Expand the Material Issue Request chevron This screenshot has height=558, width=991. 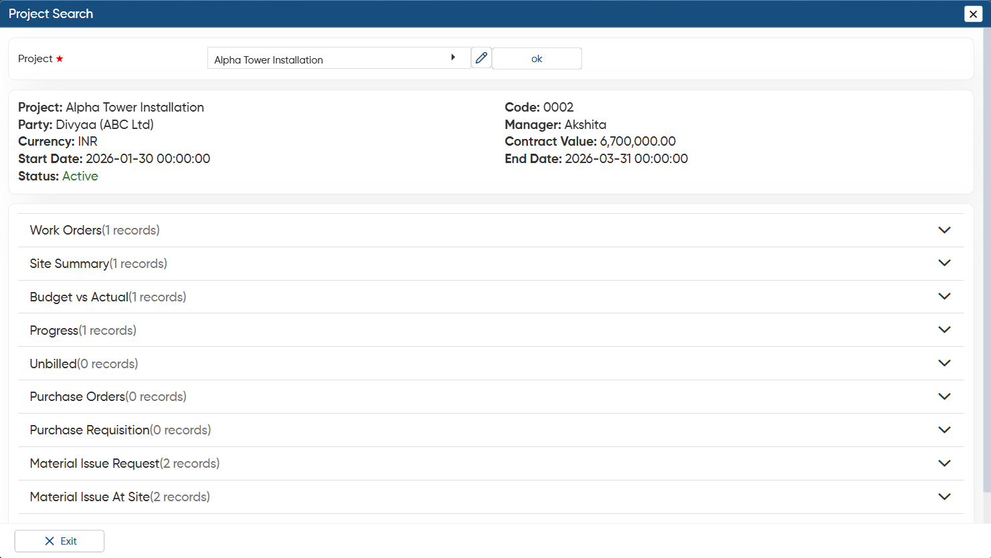pos(944,463)
